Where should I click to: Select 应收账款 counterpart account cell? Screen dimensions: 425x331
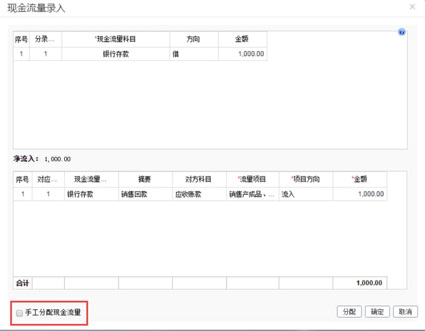pos(199,194)
